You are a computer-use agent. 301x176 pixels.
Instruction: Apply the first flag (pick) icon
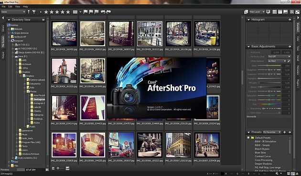coord(86,12)
